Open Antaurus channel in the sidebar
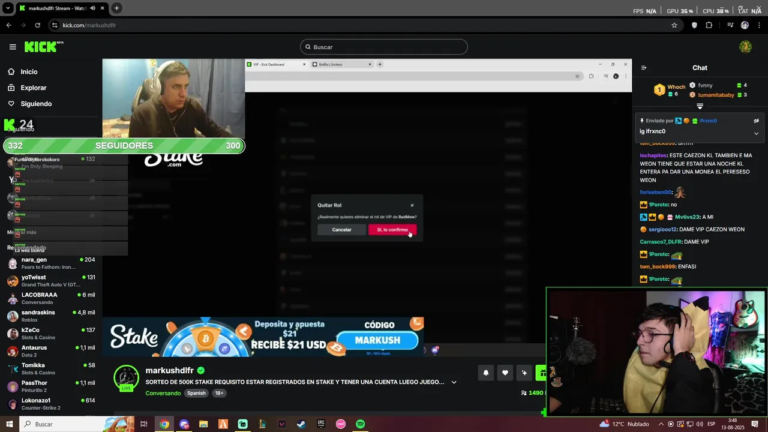 click(51, 351)
